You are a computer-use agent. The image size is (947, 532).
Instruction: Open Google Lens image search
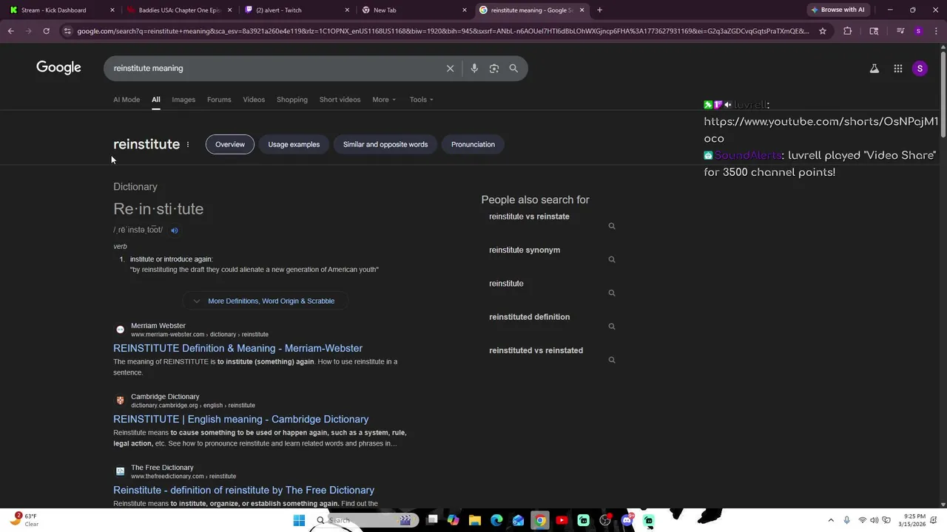(493, 68)
